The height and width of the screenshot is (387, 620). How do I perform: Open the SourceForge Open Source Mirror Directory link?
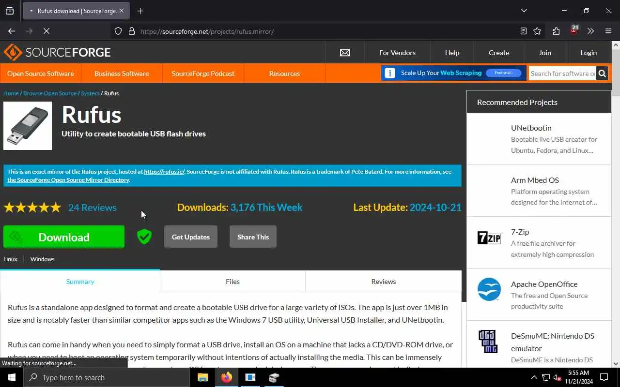(68, 179)
